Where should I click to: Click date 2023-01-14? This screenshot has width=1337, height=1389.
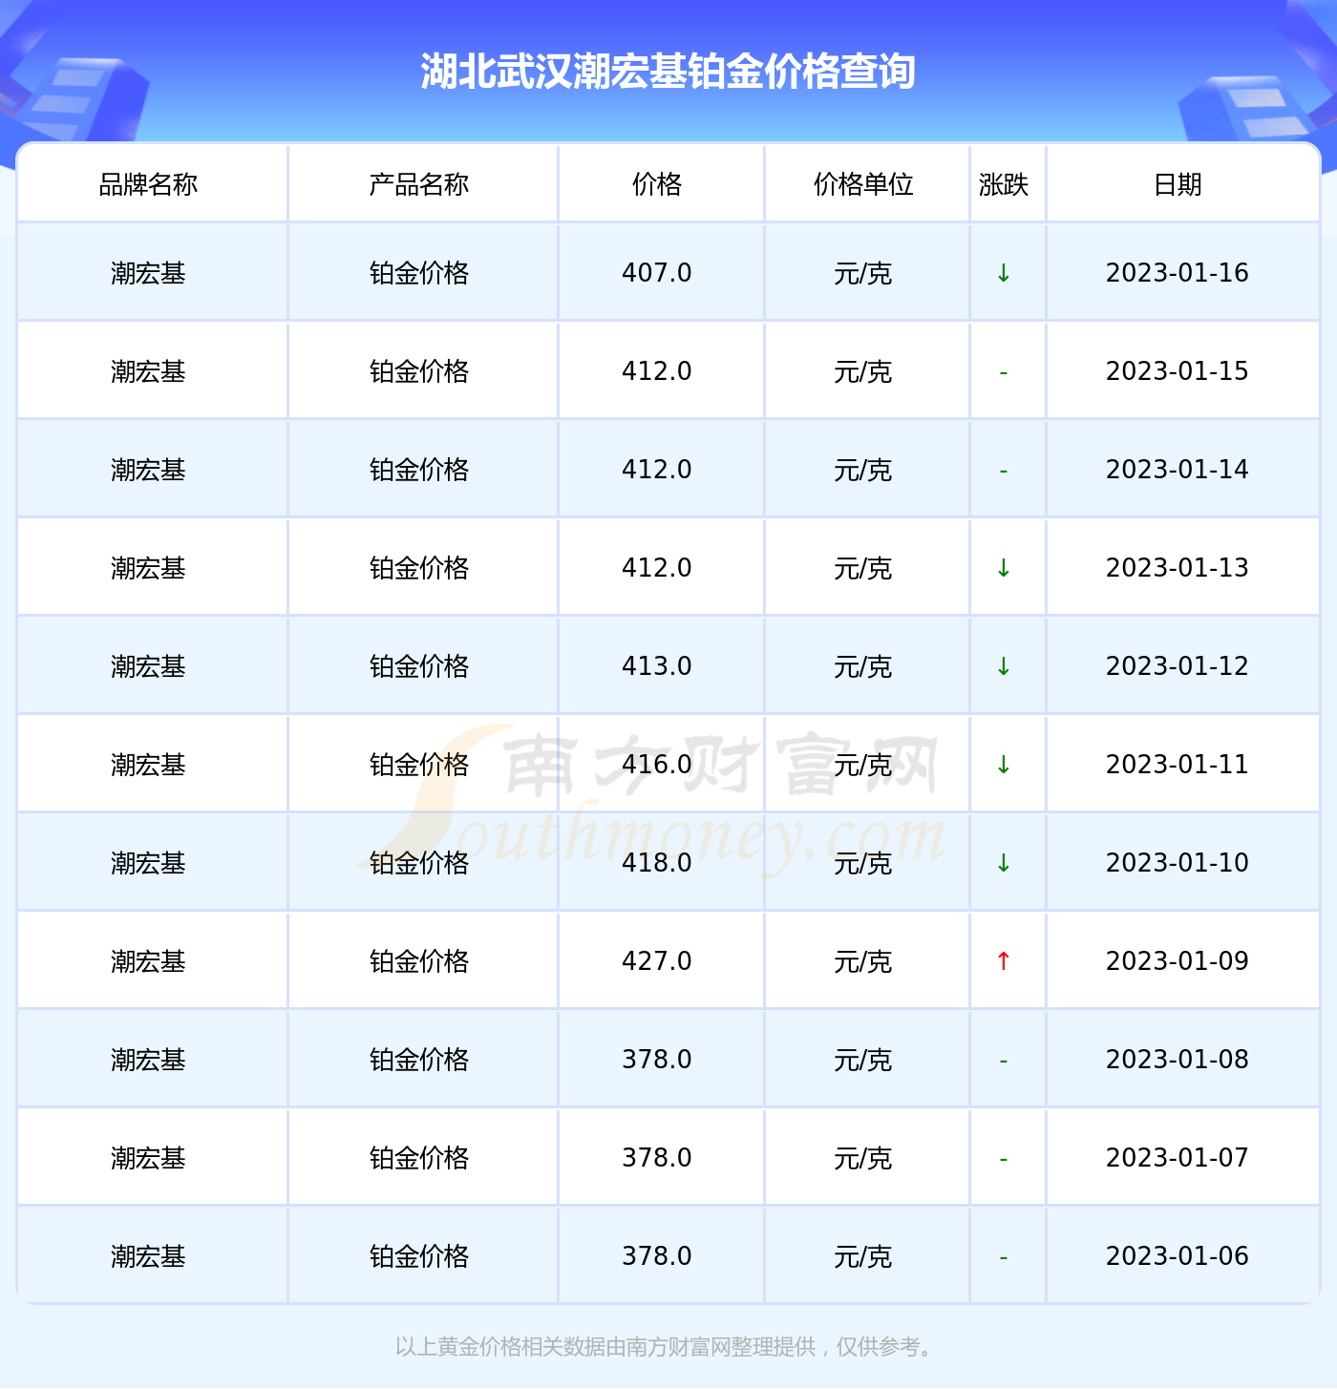coord(1178,470)
